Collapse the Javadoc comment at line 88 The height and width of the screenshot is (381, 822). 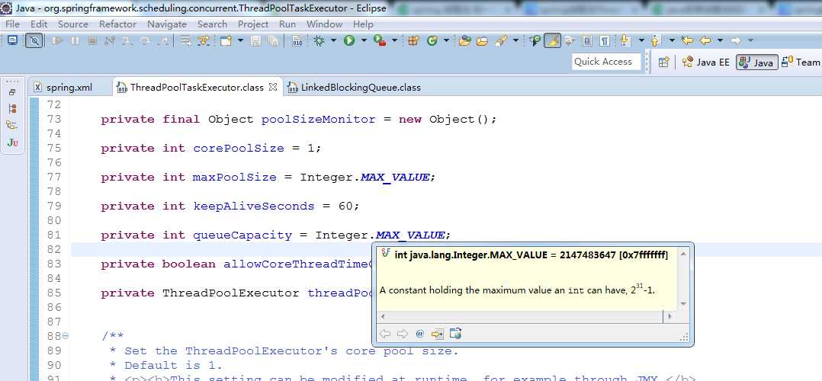click(x=65, y=336)
